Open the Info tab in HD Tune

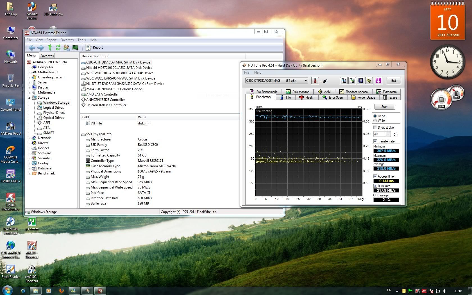(285, 97)
